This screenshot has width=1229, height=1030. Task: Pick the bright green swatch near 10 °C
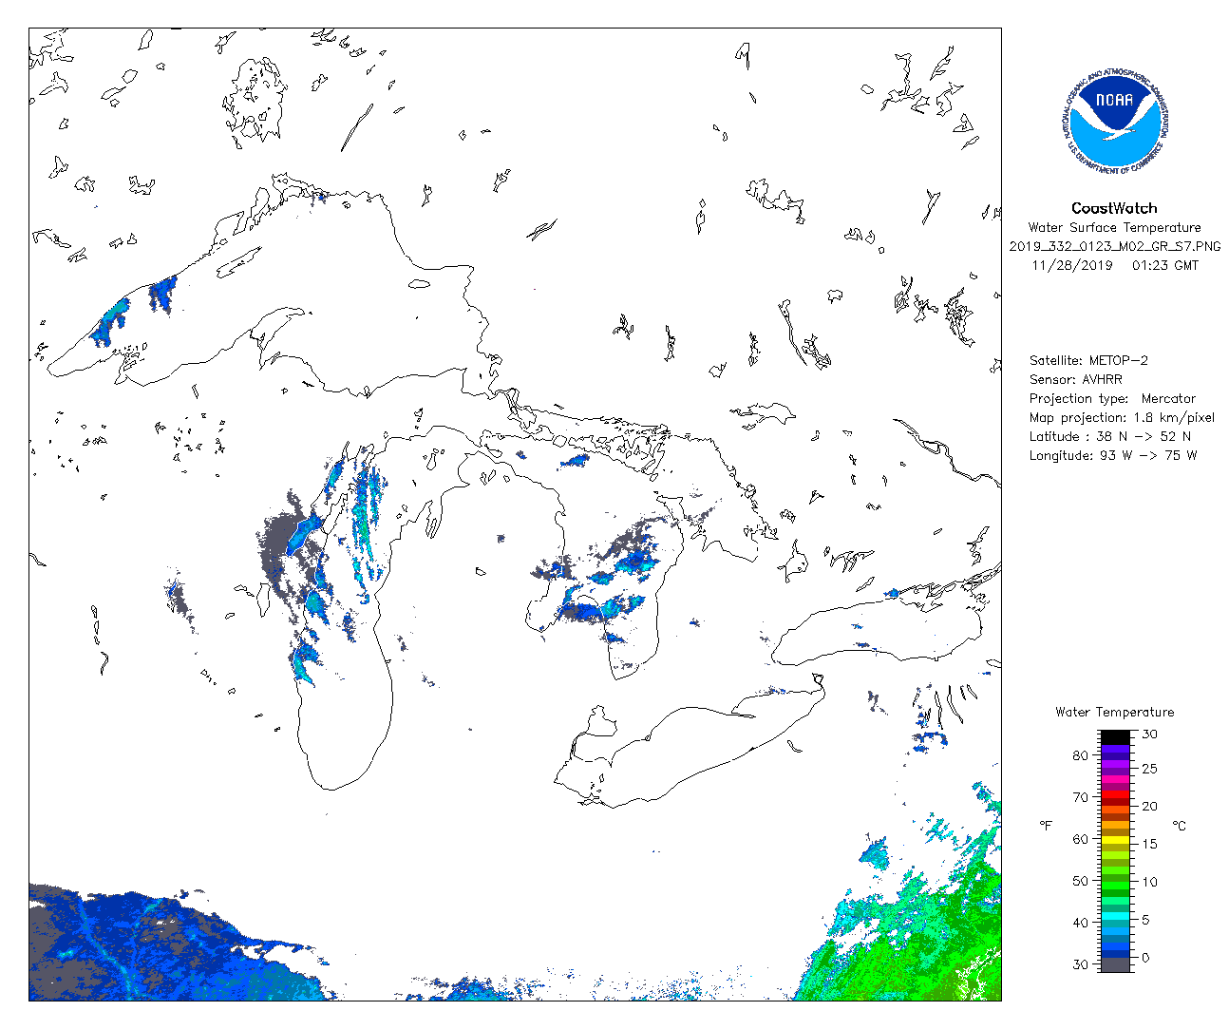[x=1115, y=886]
